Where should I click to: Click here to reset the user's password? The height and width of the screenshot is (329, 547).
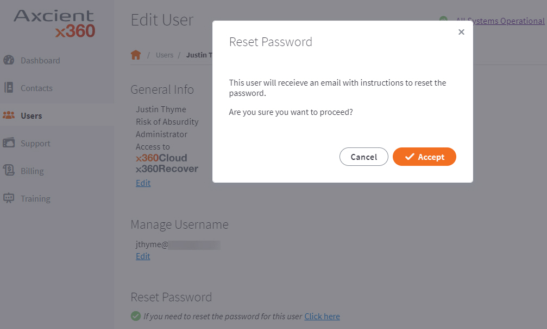click(322, 316)
